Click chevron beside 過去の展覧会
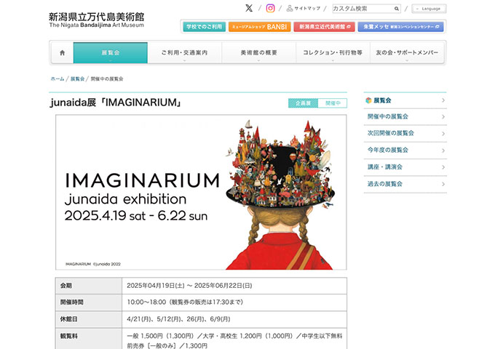The image size is (495, 349). point(443,184)
